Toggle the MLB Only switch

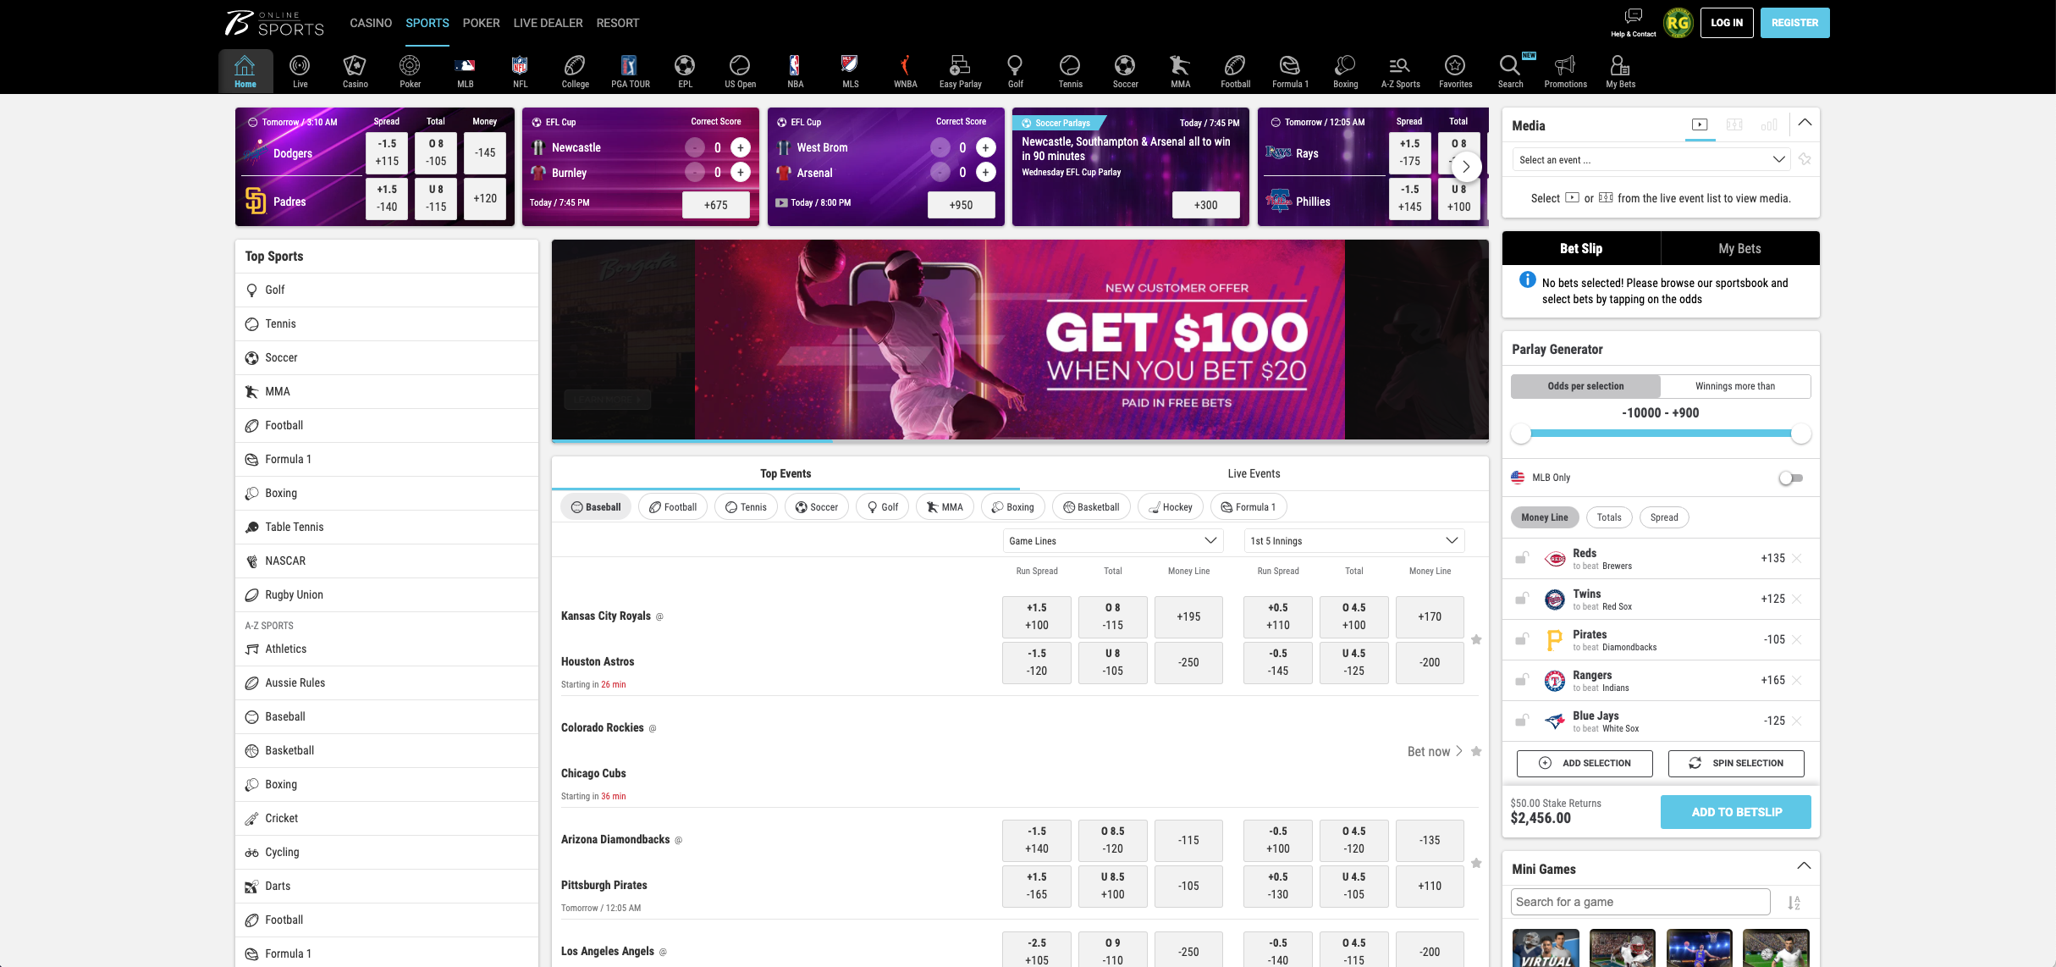point(1790,478)
